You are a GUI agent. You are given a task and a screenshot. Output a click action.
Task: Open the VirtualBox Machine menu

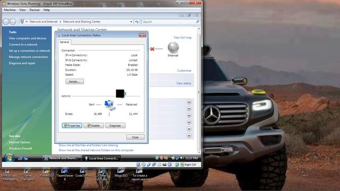10,10
